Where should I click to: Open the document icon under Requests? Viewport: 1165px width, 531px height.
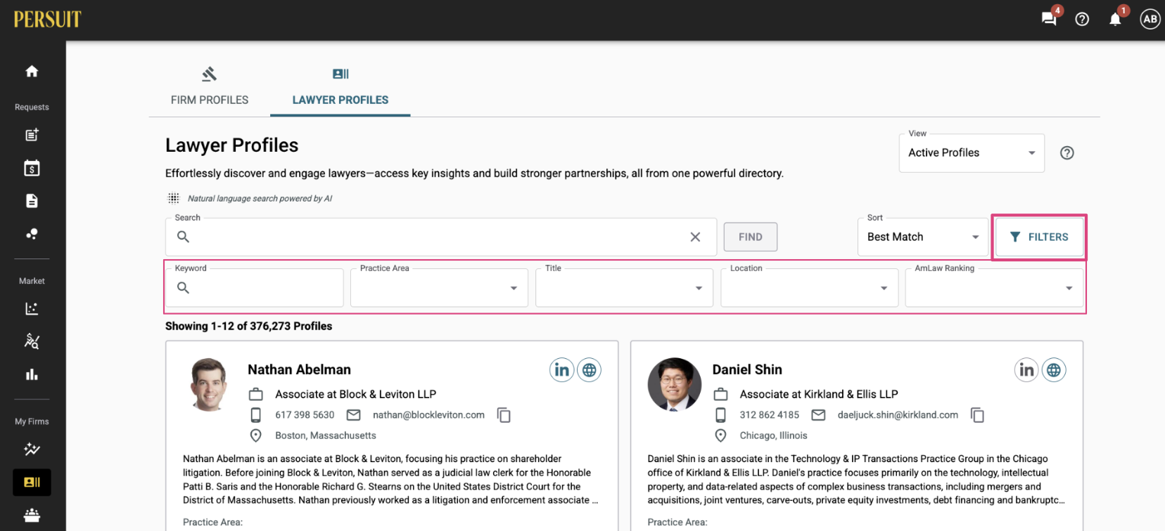(x=32, y=201)
